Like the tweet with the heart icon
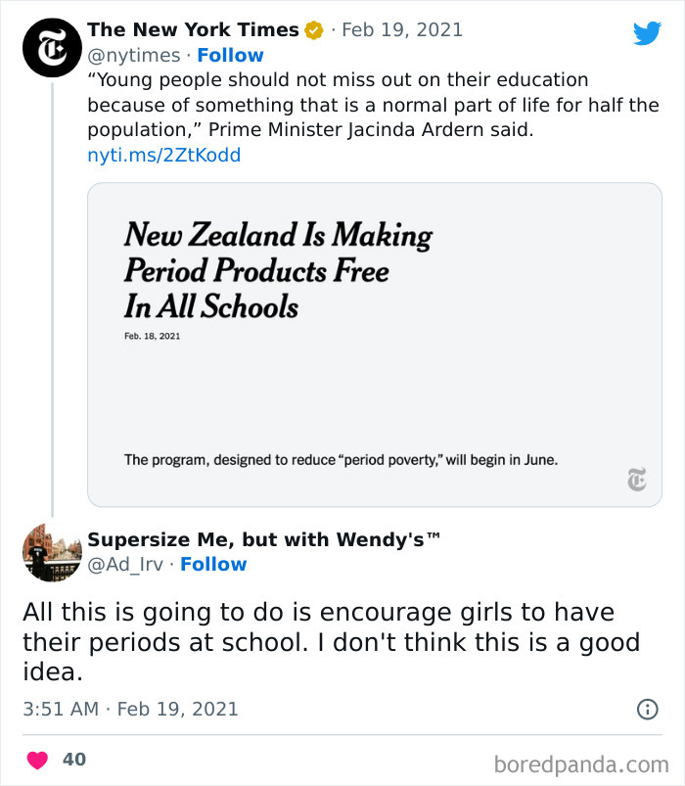This screenshot has width=685, height=786. [x=37, y=760]
